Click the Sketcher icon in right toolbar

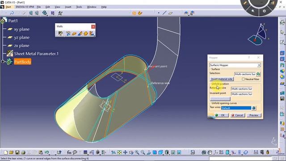[x=282, y=42]
